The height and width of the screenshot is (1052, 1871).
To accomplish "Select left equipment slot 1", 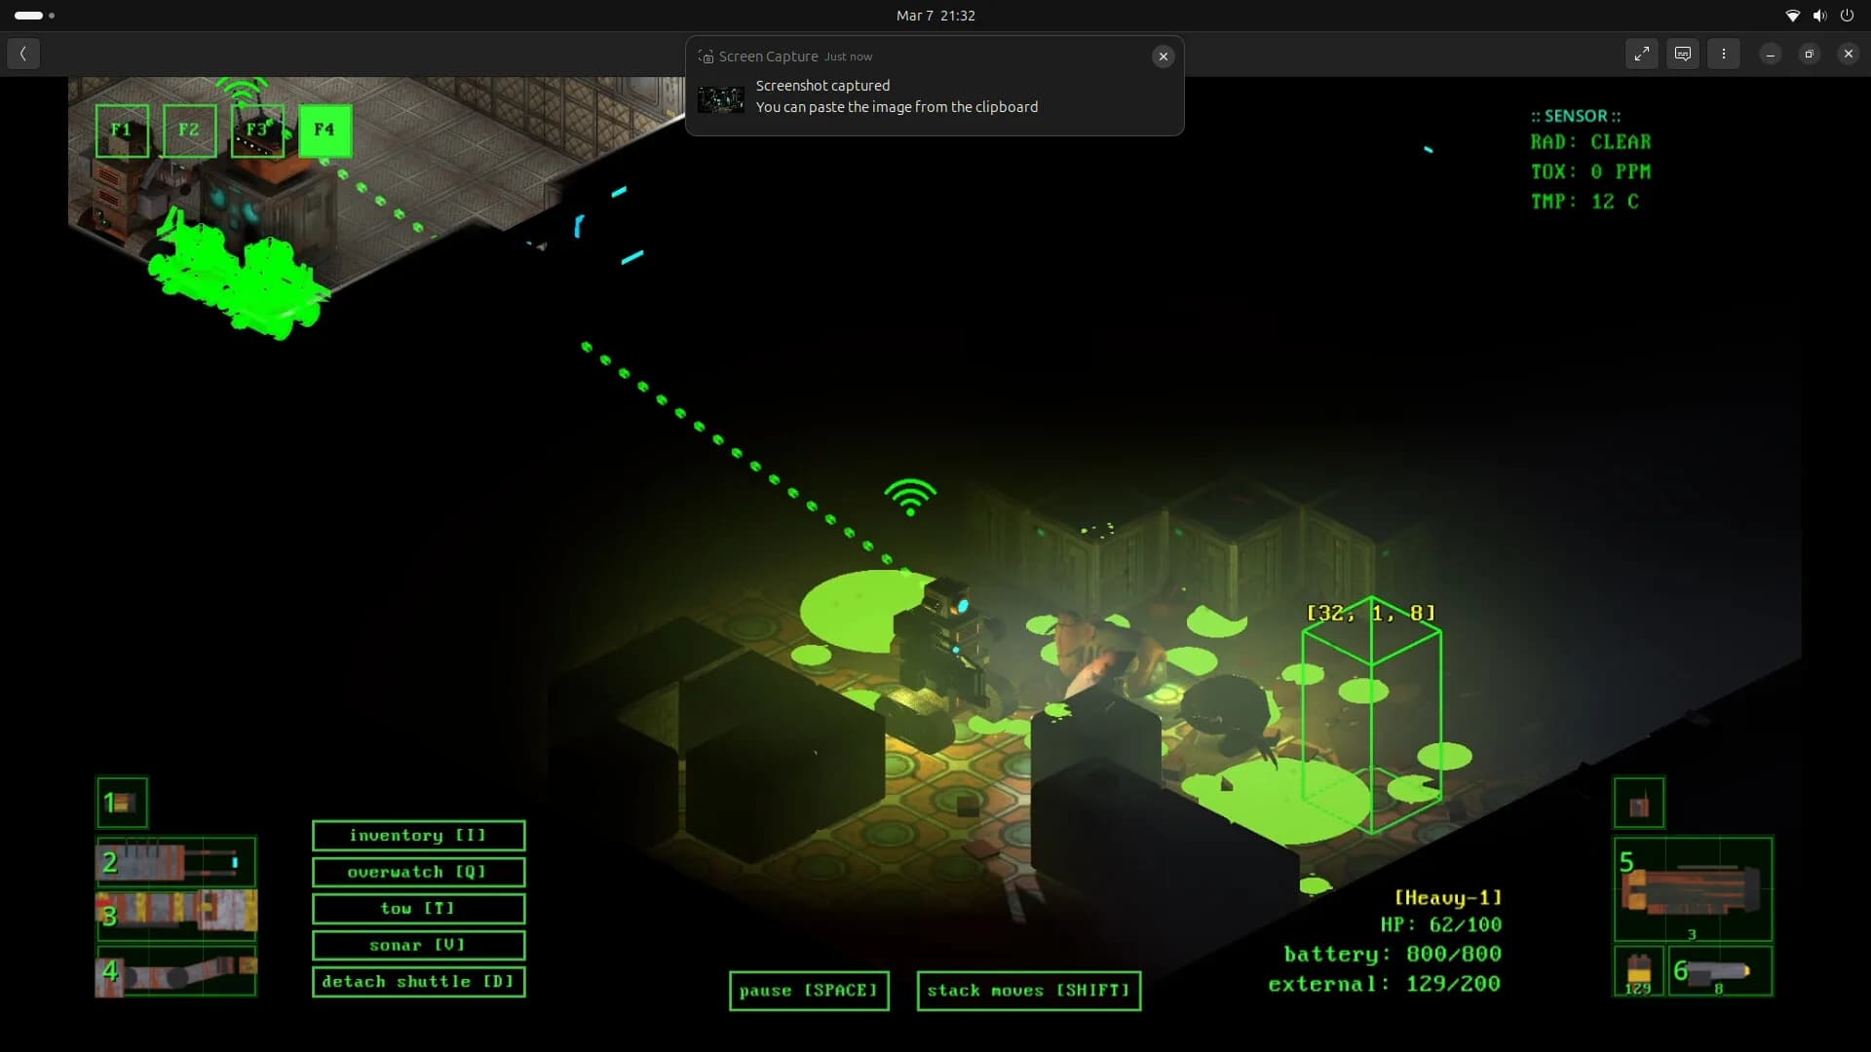I will [x=122, y=803].
